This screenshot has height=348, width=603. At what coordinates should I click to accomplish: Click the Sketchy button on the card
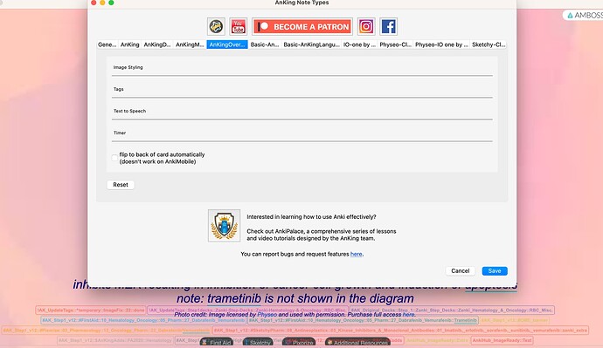coord(258,343)
